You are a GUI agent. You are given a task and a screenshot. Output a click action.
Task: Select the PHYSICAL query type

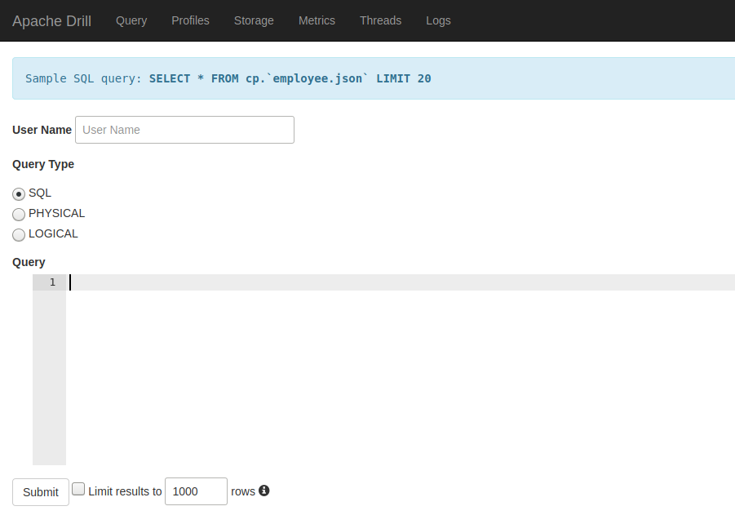coord(19,215)
